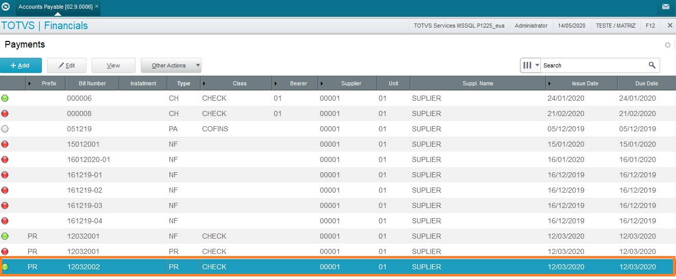Click the Edit button
The image size is (676, 279).
pos(67,65)
